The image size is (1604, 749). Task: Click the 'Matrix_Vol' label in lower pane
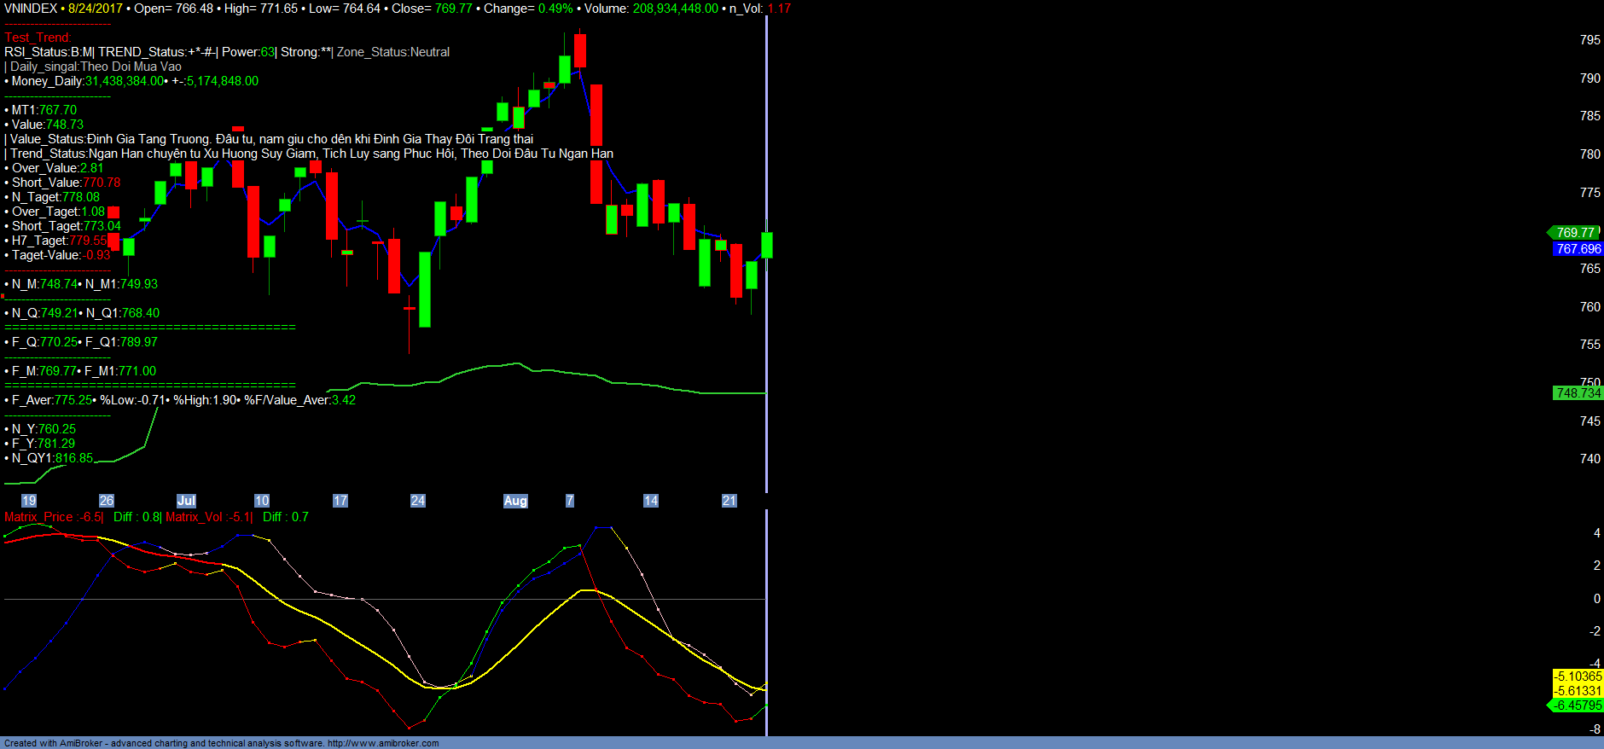point(194,517)
